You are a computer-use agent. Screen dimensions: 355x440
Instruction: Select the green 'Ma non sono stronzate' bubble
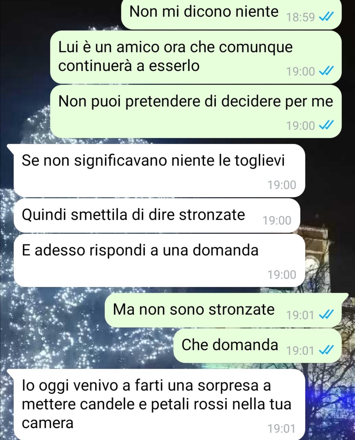(x=226, y=310)
